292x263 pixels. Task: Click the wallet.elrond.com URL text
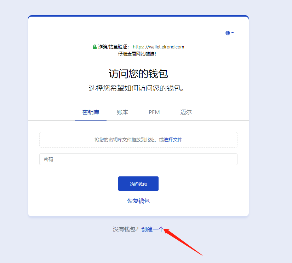tap(159, 47)
